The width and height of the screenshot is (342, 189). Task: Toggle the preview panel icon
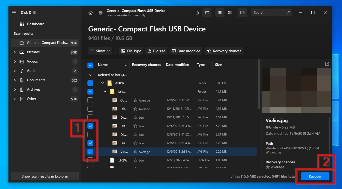[x=242, y=13]
